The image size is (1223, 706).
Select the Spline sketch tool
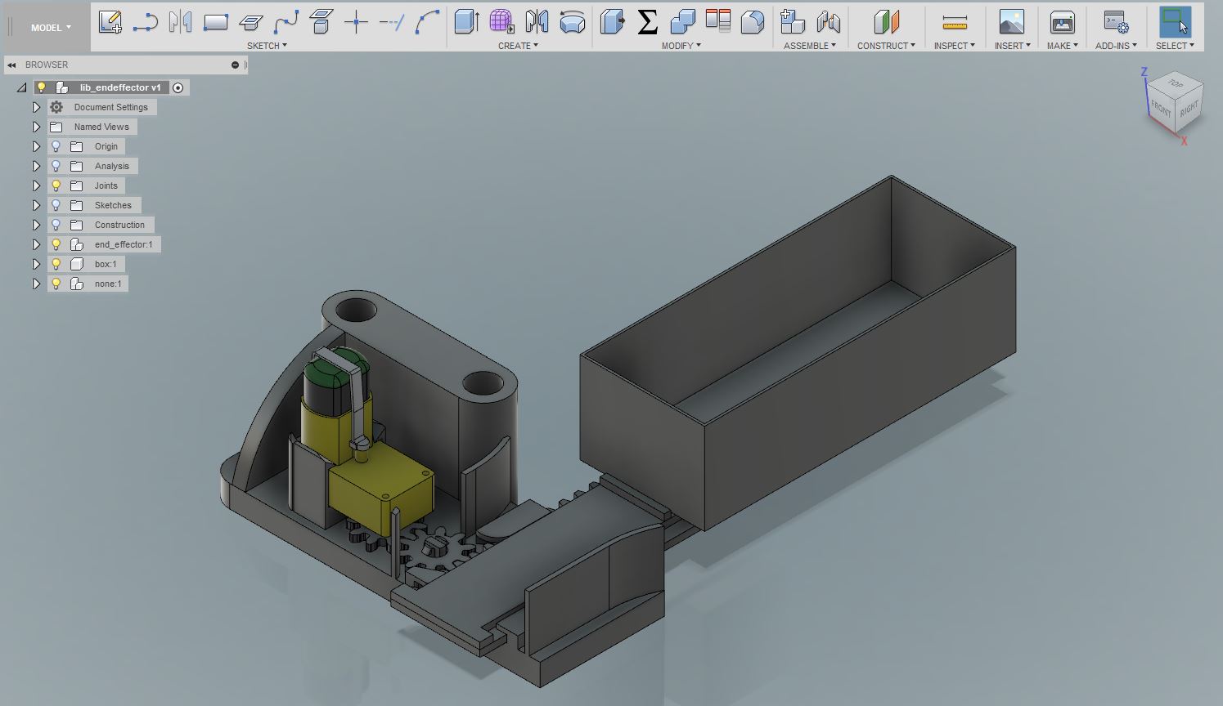click(286, 22)
